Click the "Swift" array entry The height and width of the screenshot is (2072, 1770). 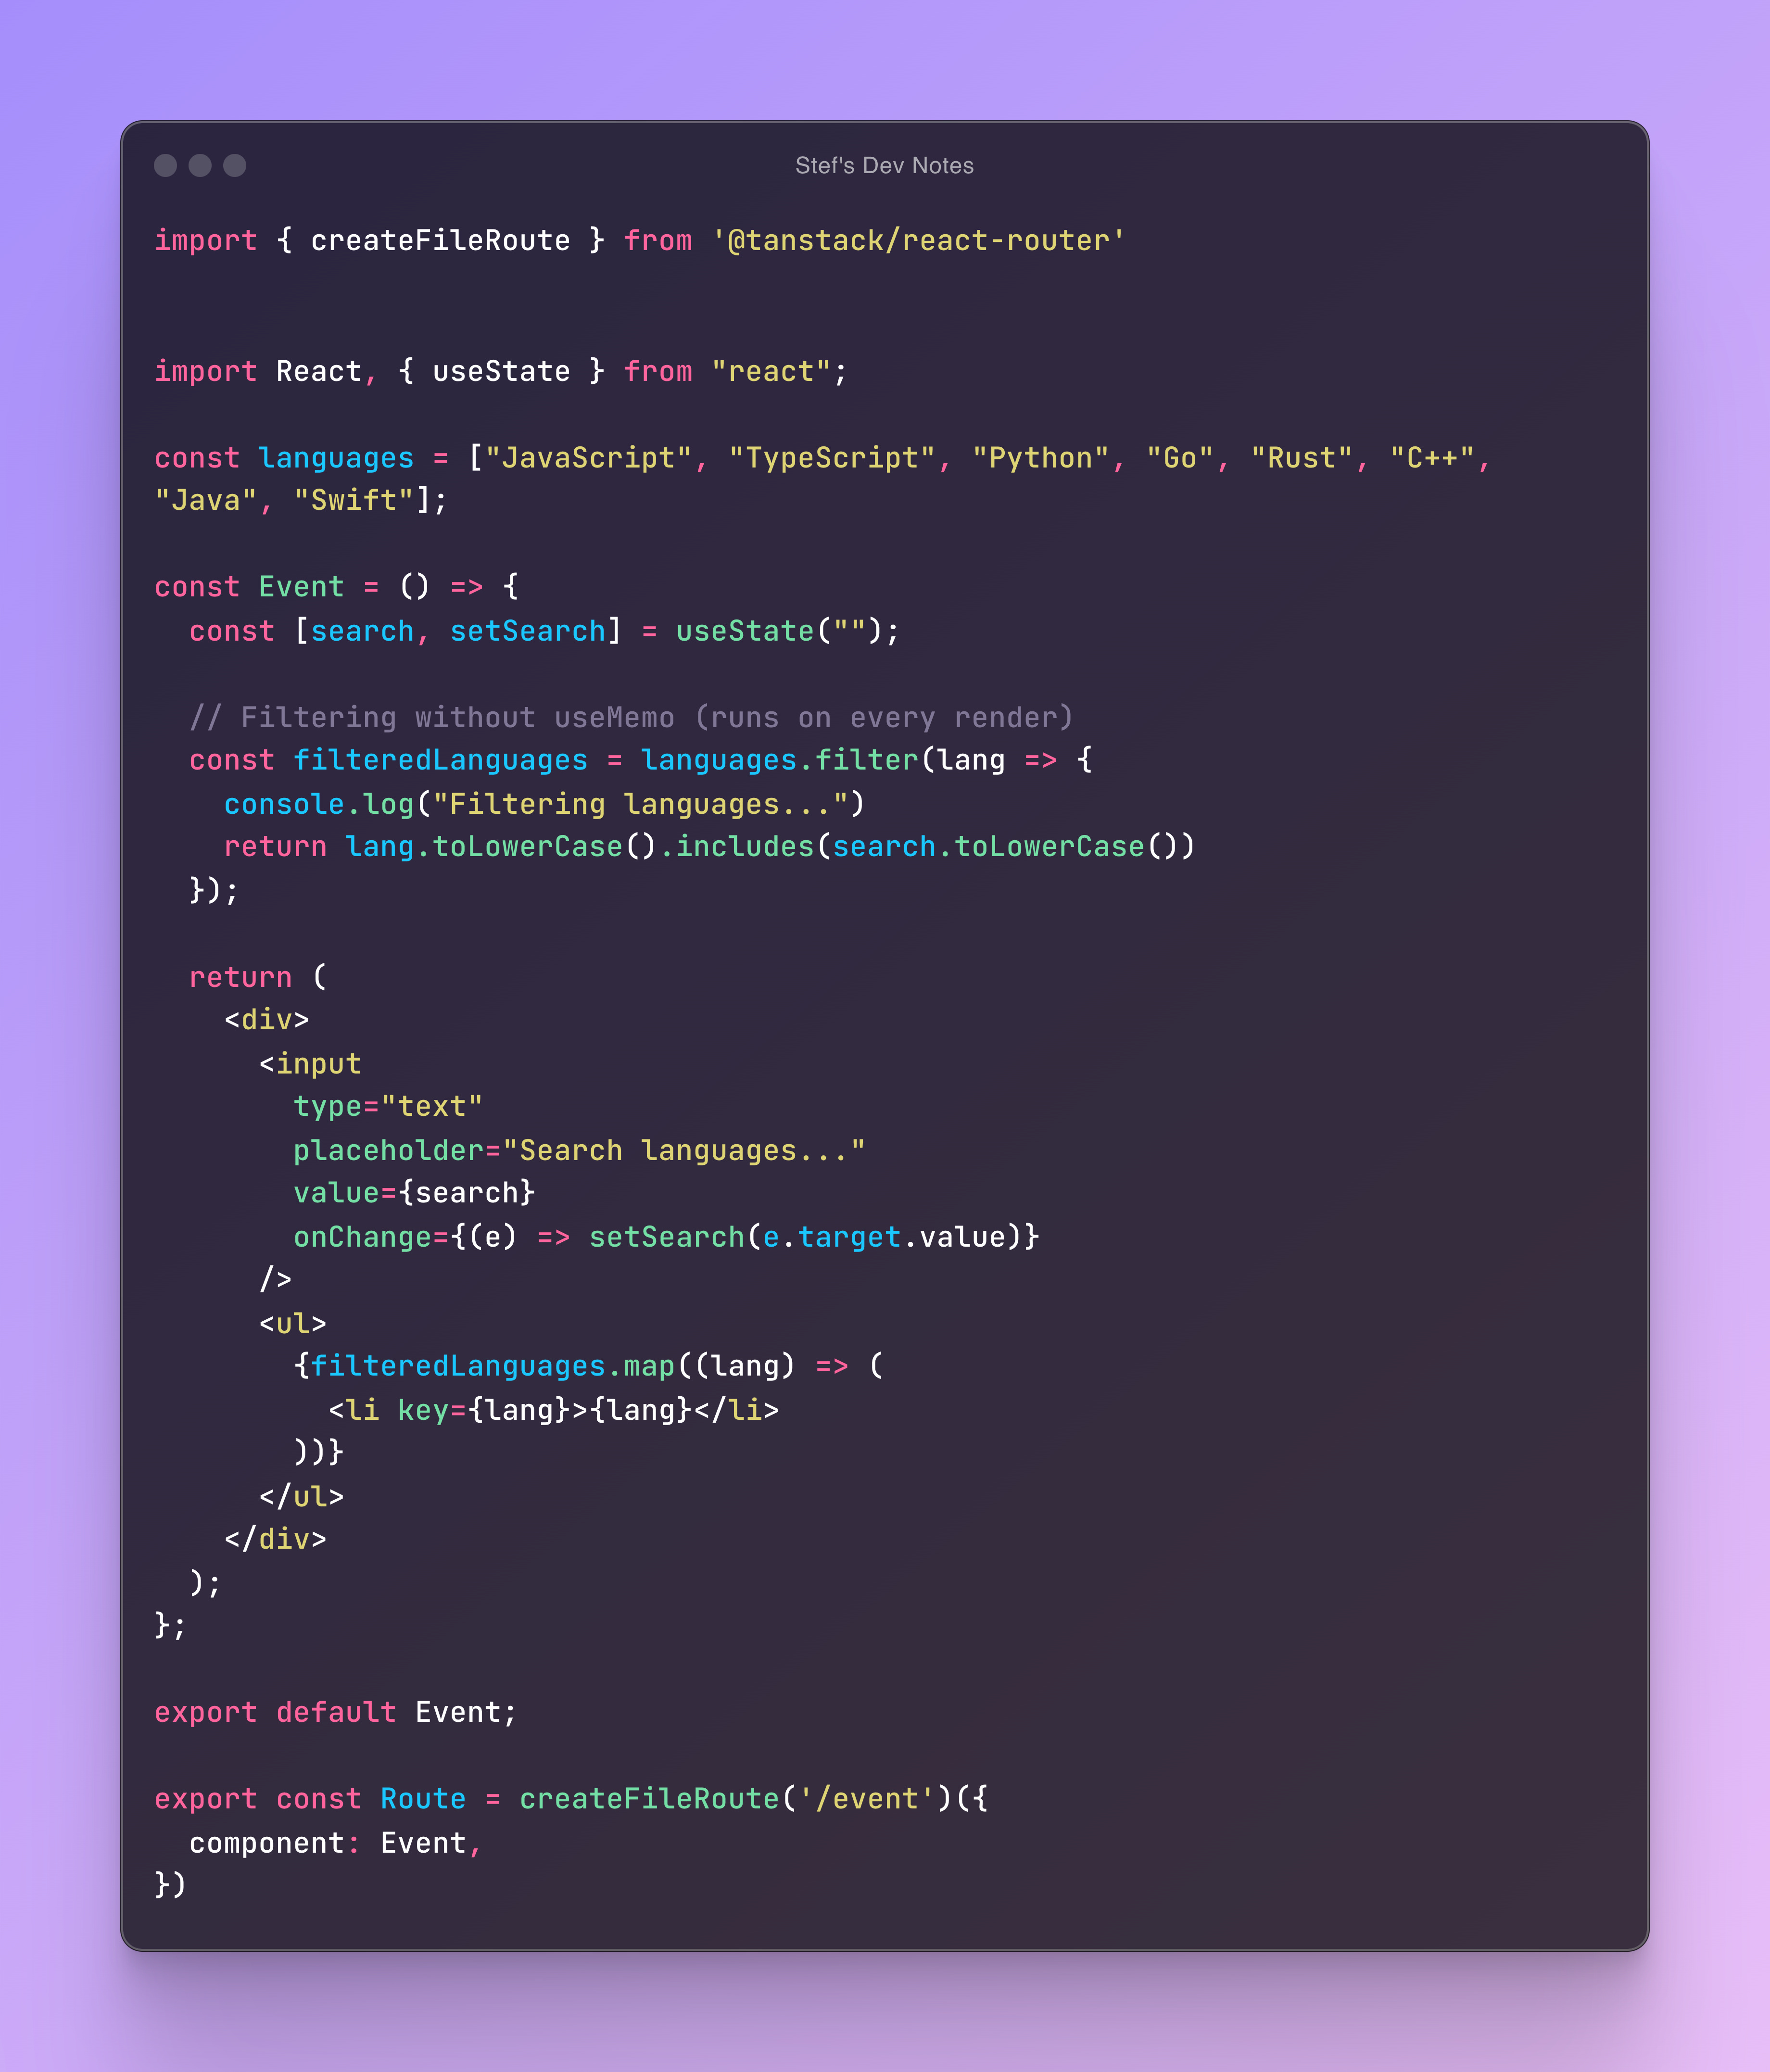pyautogui.click(x=354, y=500)
